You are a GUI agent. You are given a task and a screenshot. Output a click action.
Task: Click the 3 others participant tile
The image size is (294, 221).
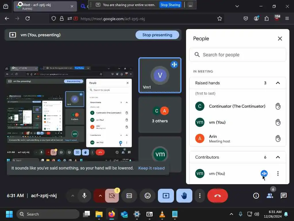coord(160,115)
